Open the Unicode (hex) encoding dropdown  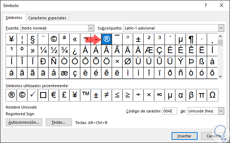click(221, 111)
